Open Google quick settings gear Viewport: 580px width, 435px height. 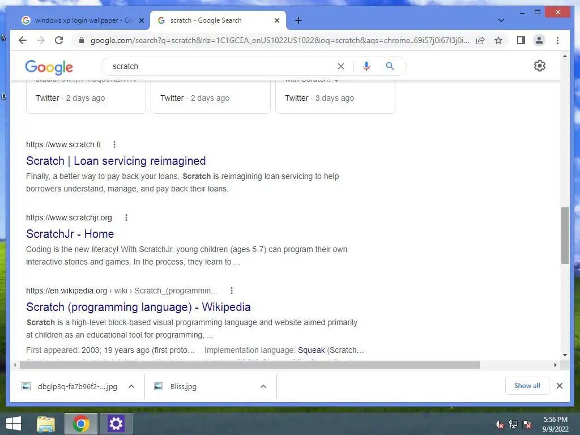tap(540, 66)
